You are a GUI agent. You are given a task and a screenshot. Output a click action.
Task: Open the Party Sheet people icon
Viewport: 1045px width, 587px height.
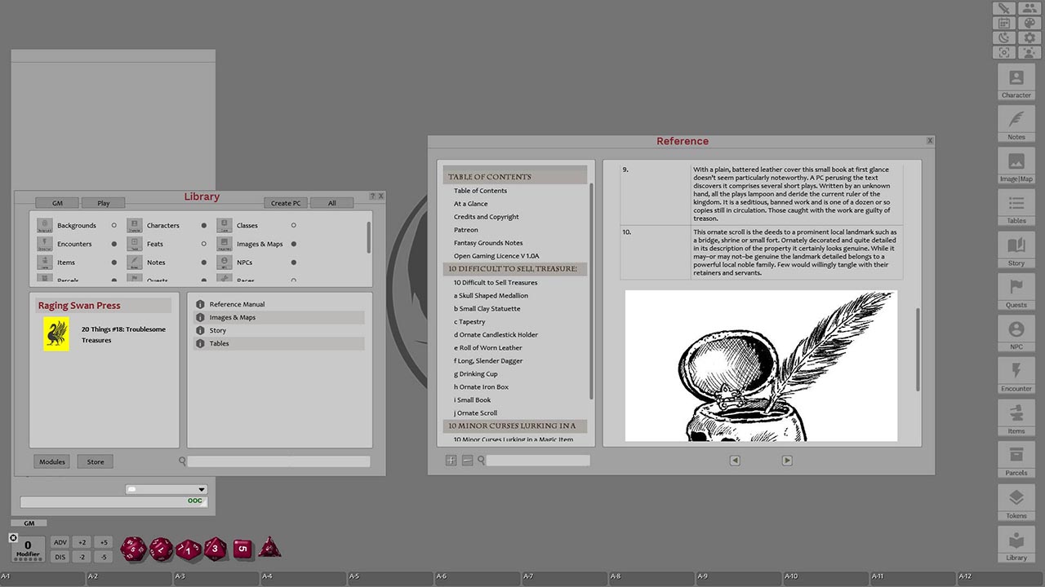(1029, 8)
